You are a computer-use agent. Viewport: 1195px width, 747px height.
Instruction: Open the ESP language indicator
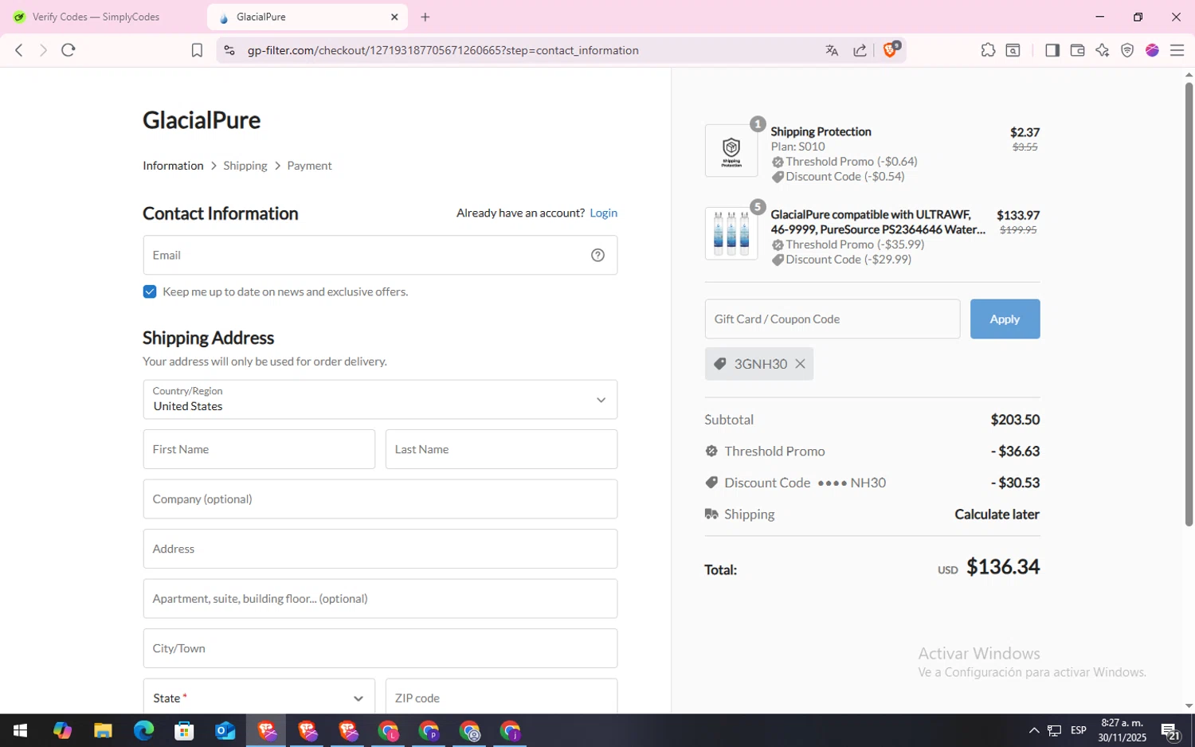pyautogui.click(x=1079, y=730)
